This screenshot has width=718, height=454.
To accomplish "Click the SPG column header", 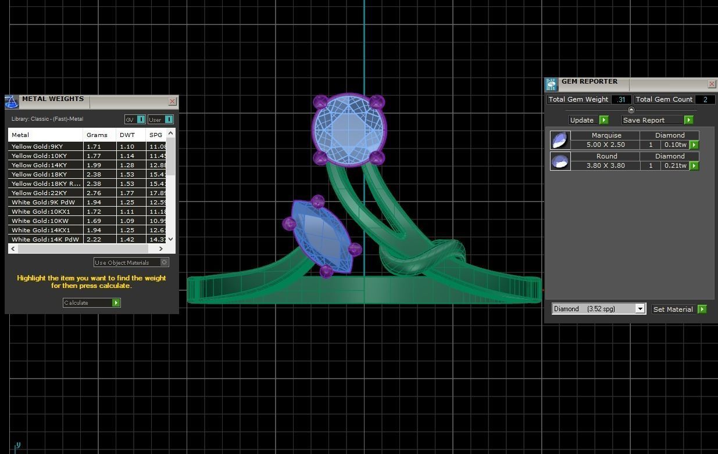I will tap(156, 135).
